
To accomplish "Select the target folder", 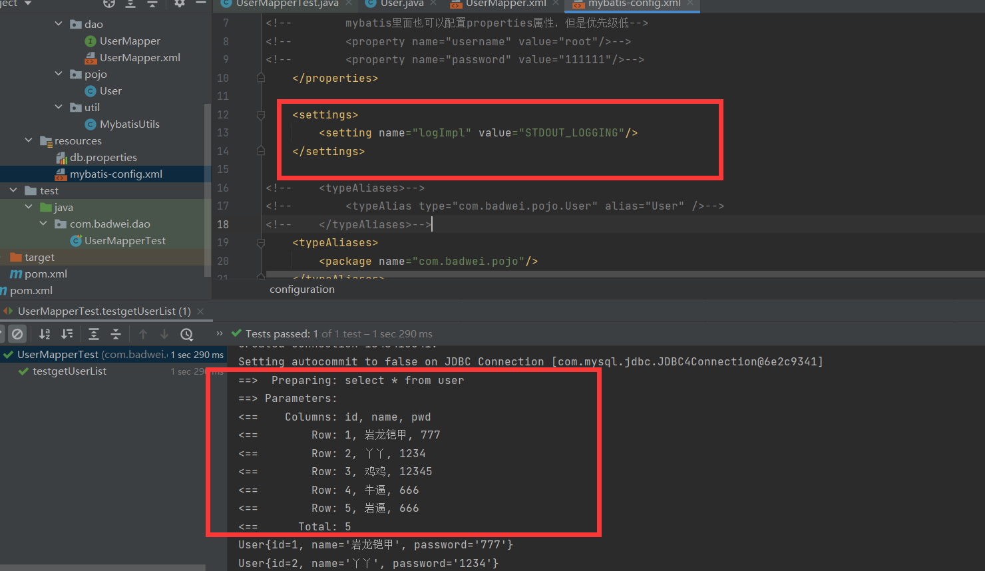I will pos(39,258).
